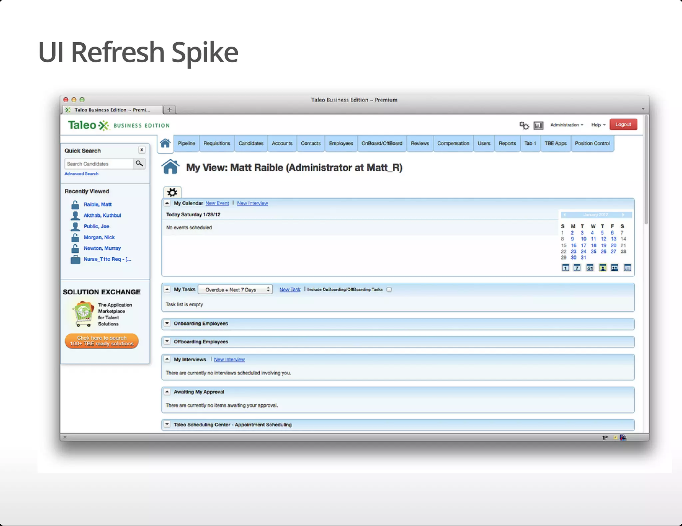Open the Administration dropdown menu

(x=567, y=125)
